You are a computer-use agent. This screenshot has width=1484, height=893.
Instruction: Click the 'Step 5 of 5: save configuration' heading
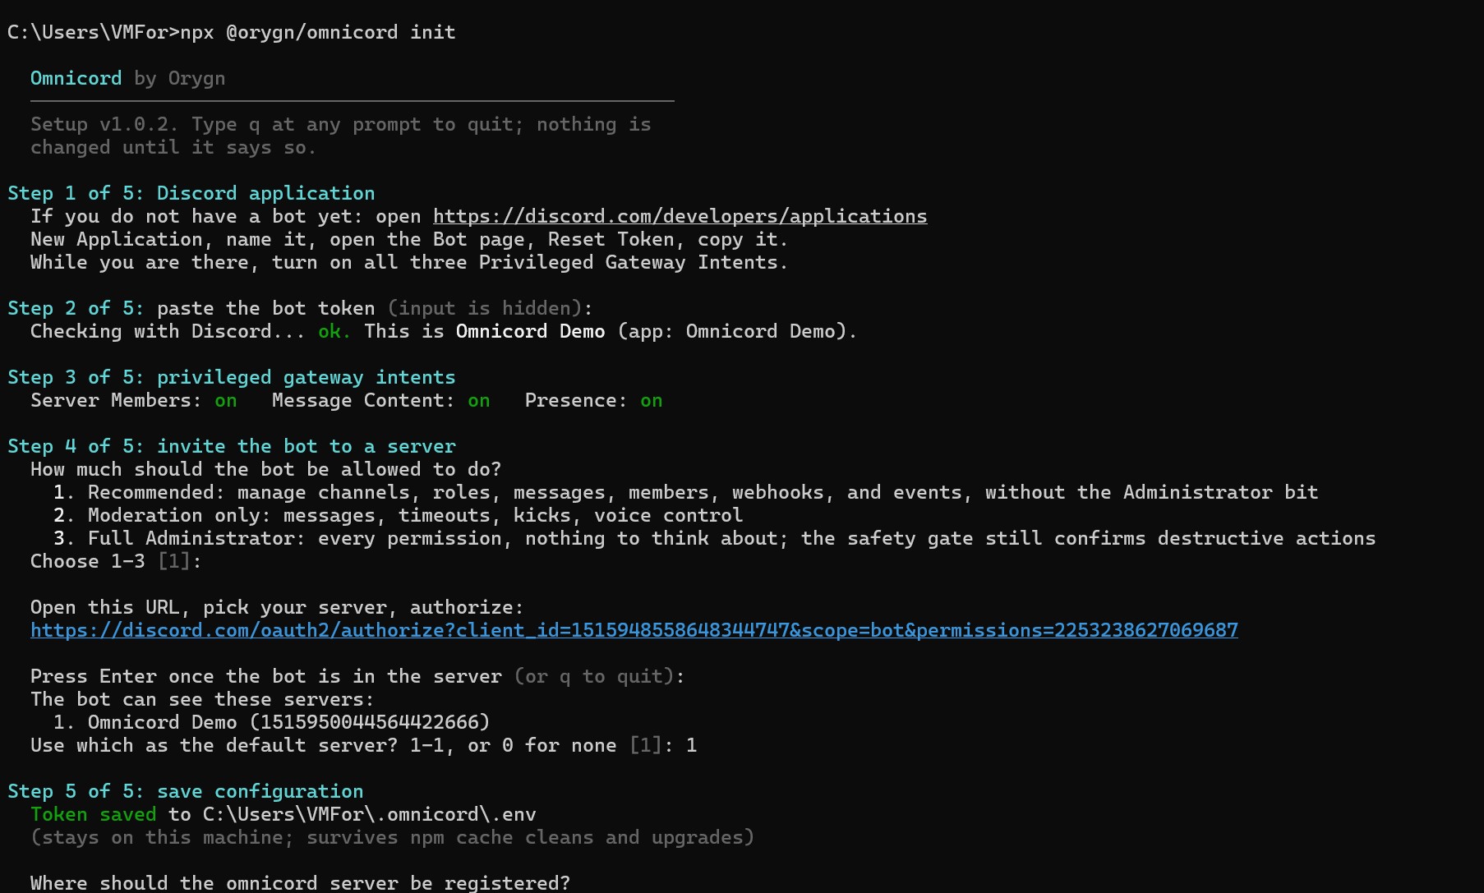(185, 791)
